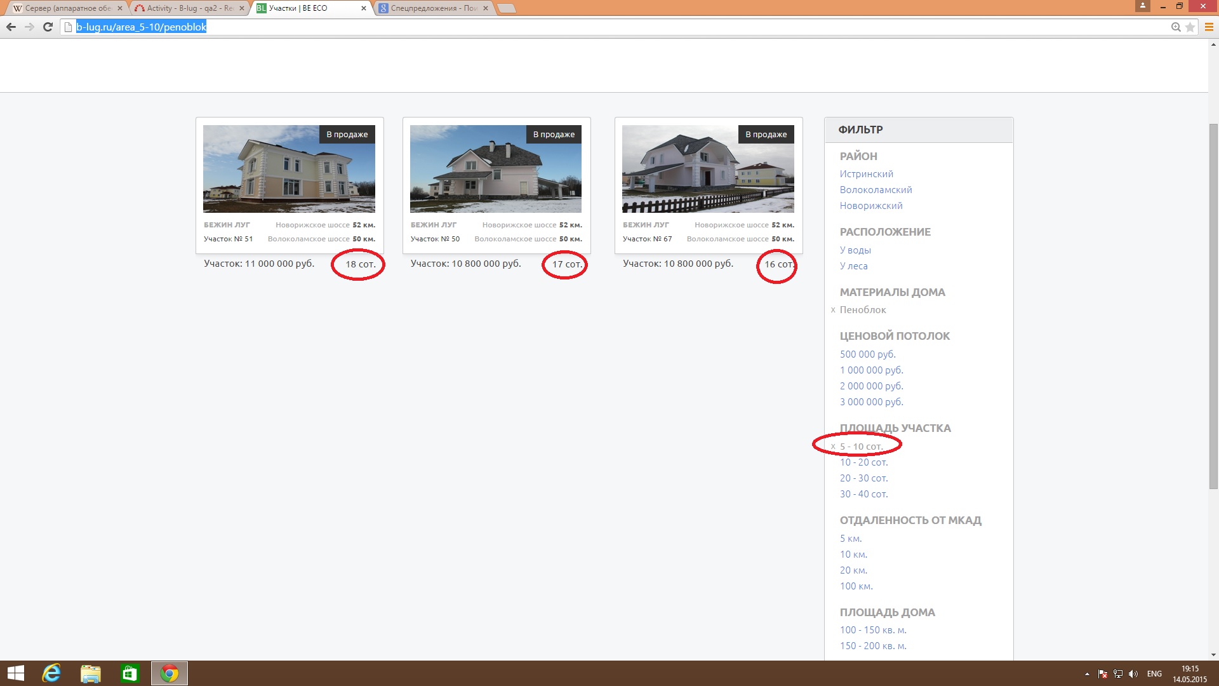Click the browser back arrow
The image size is (1219, 686).
[x=11, y=27]
